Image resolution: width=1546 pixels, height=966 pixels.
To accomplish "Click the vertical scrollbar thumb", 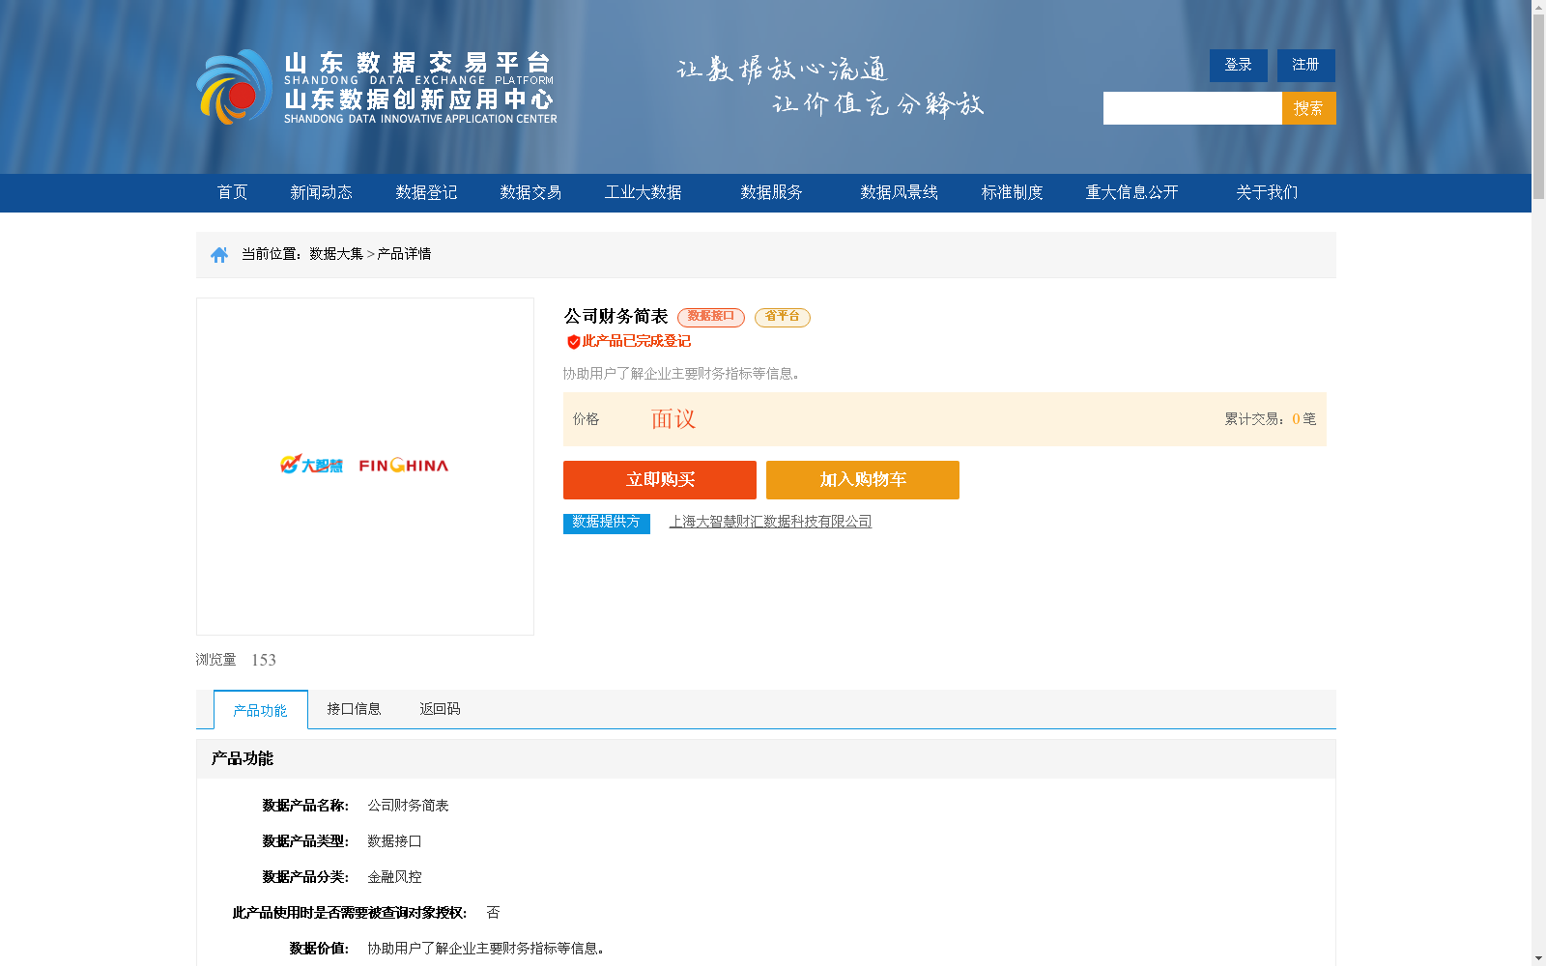I will tap(1538, 107).
